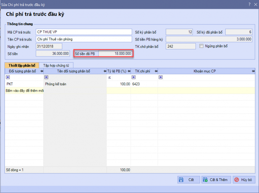Switch to the Tập hợp chứng từ tab
Image resolution: width=259 pixels, height=193 pixels.
tap(56, 65)
